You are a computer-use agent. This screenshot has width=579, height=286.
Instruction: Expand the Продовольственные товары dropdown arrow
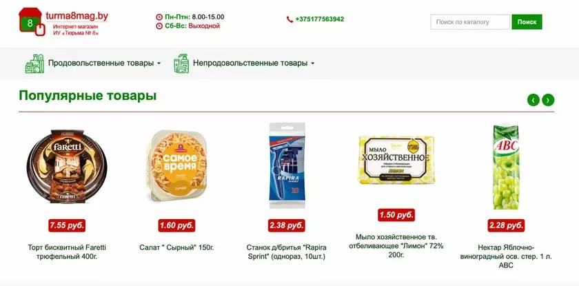[159, 63]
